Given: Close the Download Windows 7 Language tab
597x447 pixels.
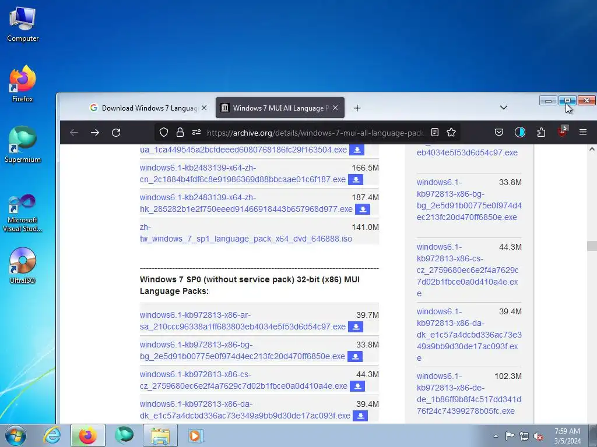Looking at the screenshot, I should 204,108.
